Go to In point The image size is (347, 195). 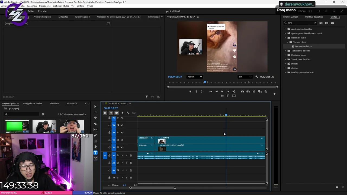[x=211, y=92]
